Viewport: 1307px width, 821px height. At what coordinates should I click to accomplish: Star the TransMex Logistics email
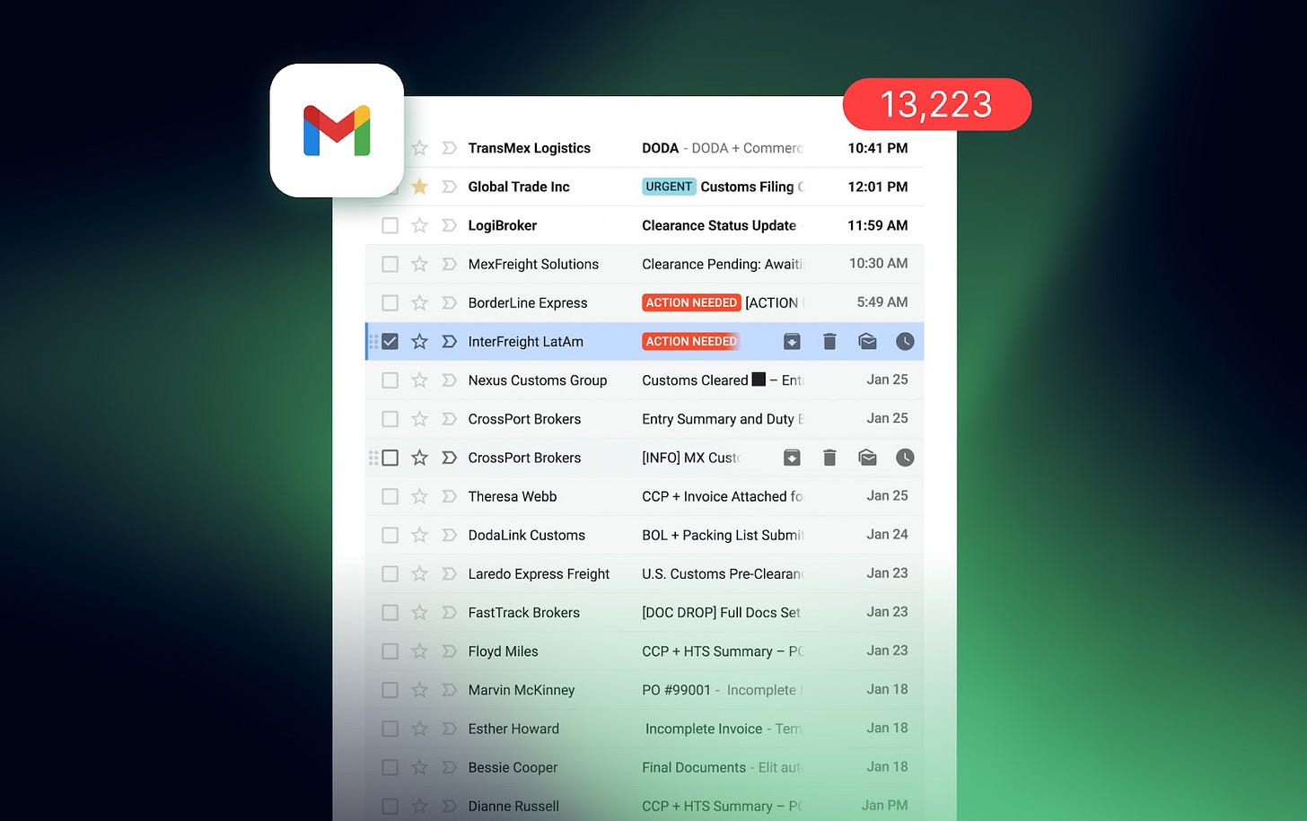pyautogui.click(x=419, y=148)
